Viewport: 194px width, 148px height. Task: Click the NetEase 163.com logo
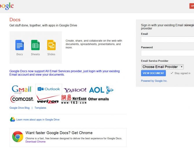[74, 99]
